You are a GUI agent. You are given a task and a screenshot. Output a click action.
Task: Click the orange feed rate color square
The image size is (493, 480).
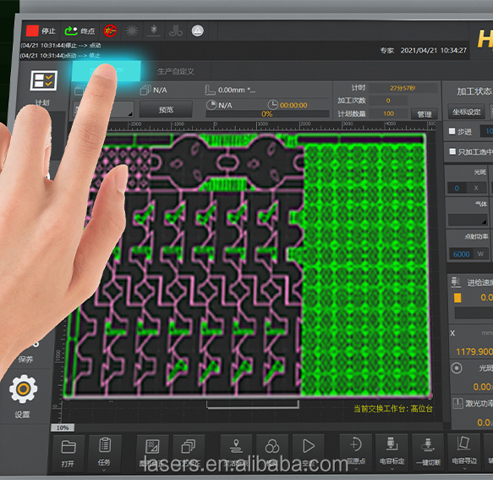tap(457, 297)
